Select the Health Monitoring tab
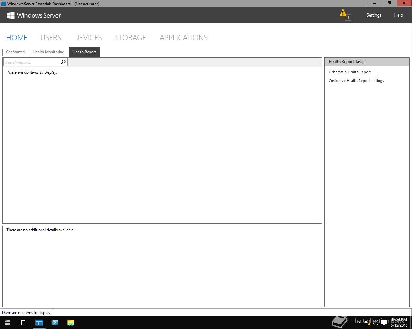 coord(49,52)
